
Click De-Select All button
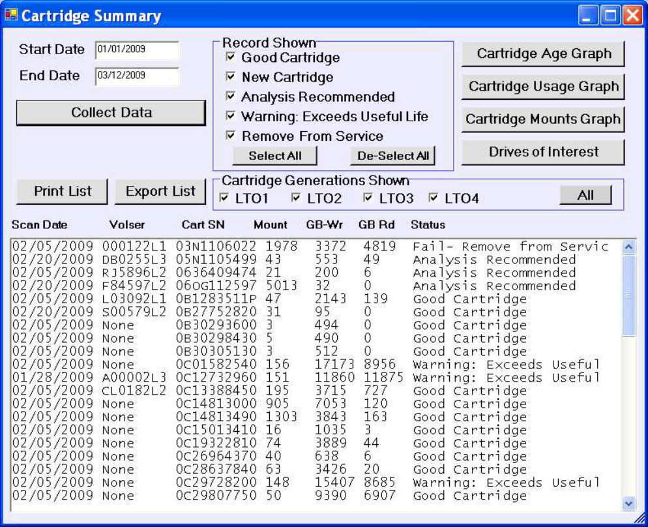point(392,156)
